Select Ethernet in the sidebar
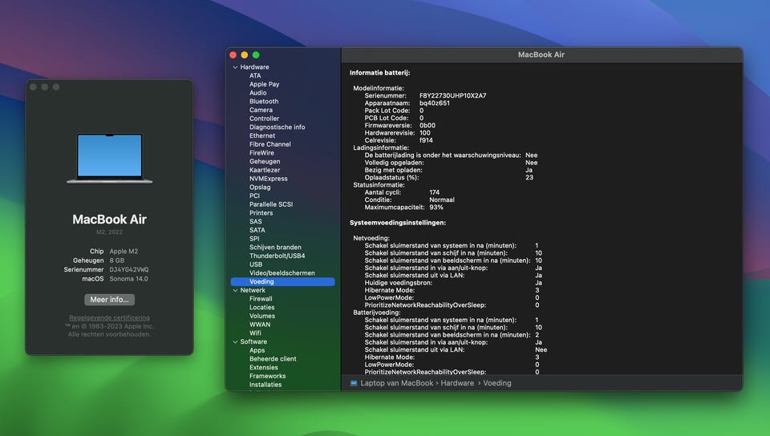Screen dimensions: 770x436 click(262, 135)
